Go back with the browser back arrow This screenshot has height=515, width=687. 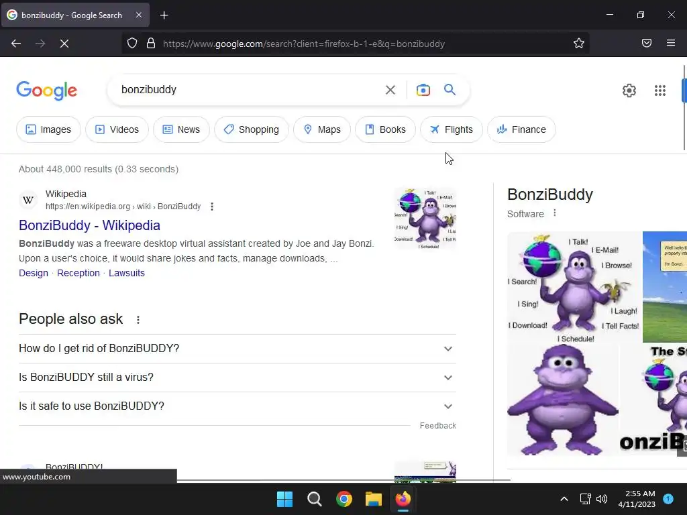pyautogui.click(x=16, y=44)
